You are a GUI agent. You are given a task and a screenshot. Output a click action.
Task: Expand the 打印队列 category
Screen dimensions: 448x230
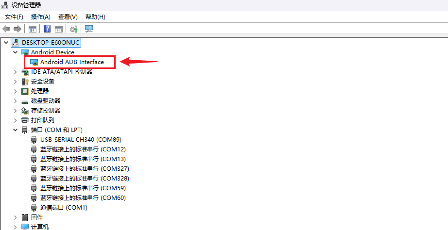point(15,120)
